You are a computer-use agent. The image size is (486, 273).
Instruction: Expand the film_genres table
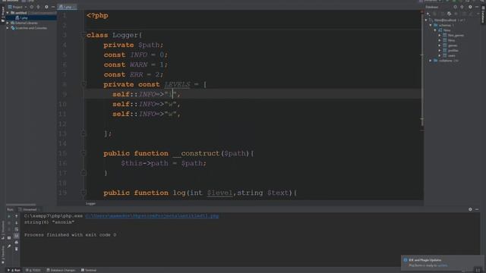click(x=440, y=36)
